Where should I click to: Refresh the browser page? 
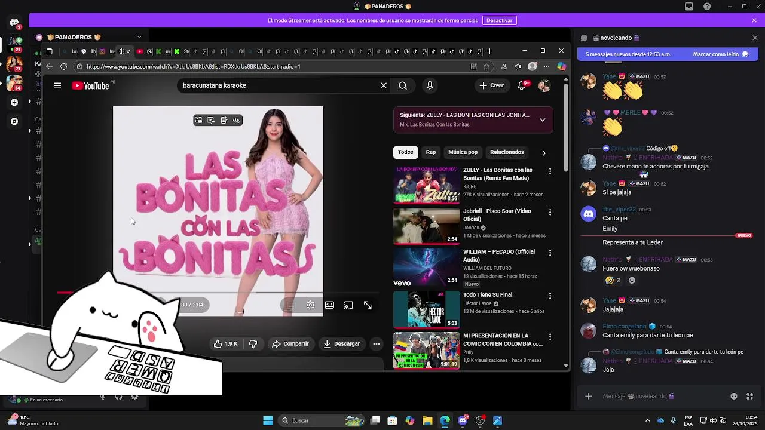[63, 66]
